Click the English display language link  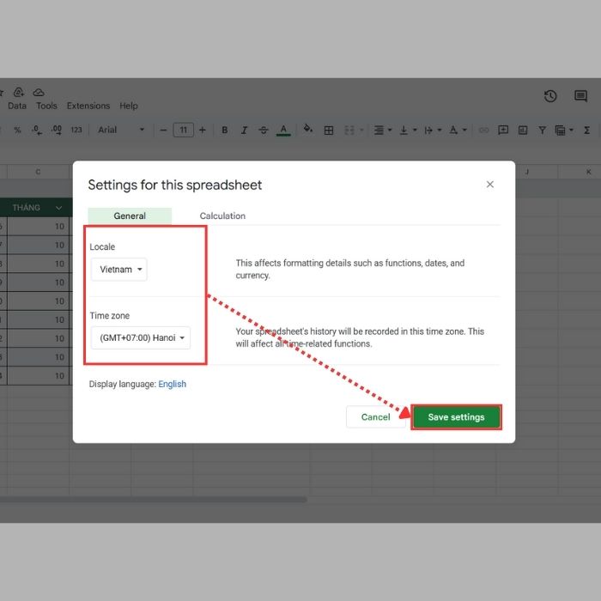(x=172, y=384)
